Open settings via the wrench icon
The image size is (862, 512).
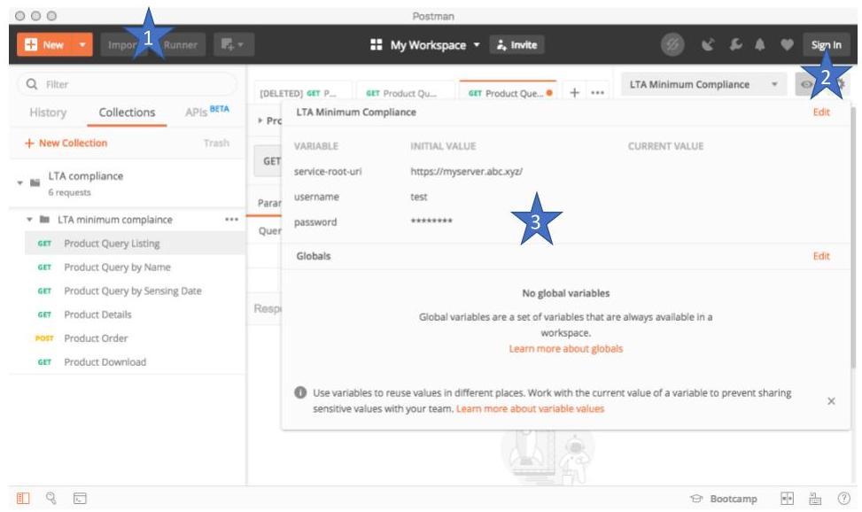coord(735,45)
